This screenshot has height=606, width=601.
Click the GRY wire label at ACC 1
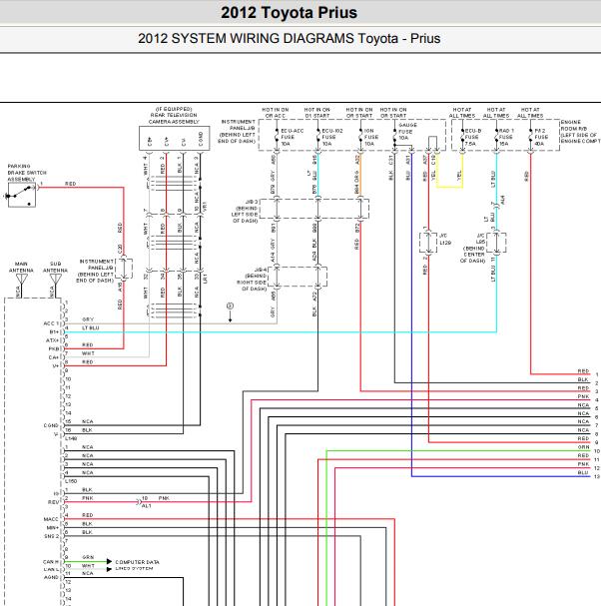point(88,319)
